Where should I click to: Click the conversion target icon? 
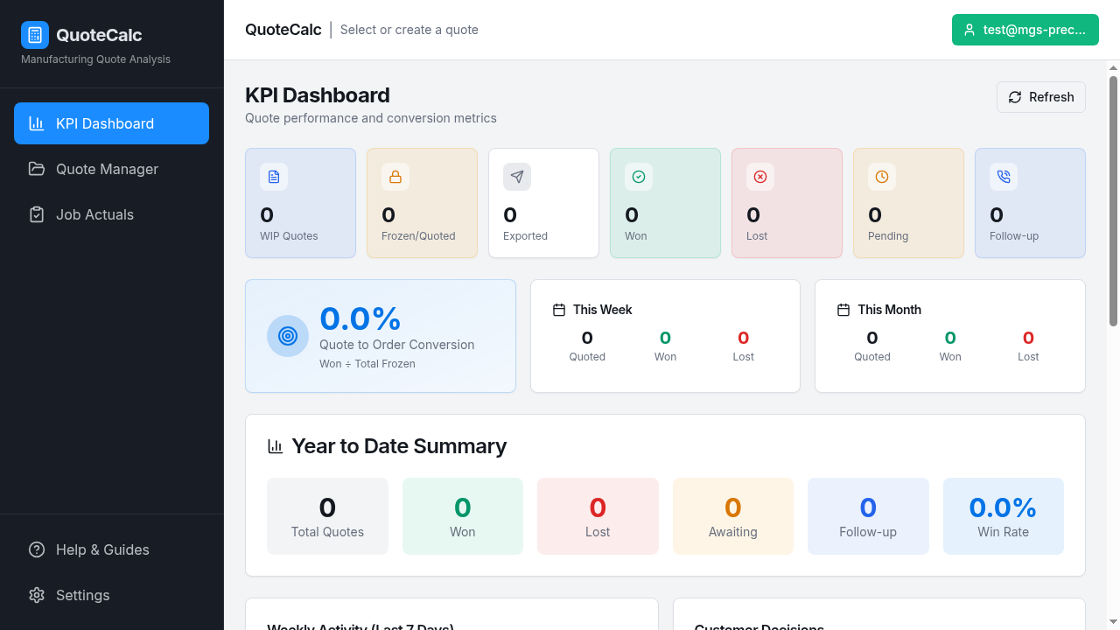click(x=288, y=336)
